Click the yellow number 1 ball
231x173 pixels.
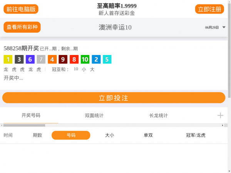tap(8, 60)
